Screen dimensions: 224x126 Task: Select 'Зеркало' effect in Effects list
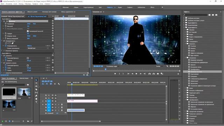(x=193, y=65)
